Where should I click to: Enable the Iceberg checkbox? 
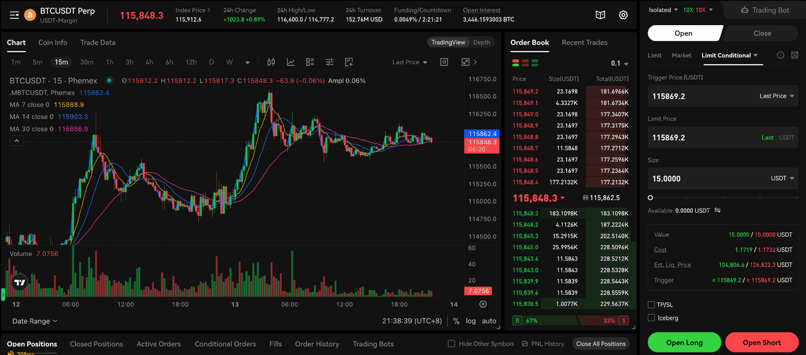[651, 318]
